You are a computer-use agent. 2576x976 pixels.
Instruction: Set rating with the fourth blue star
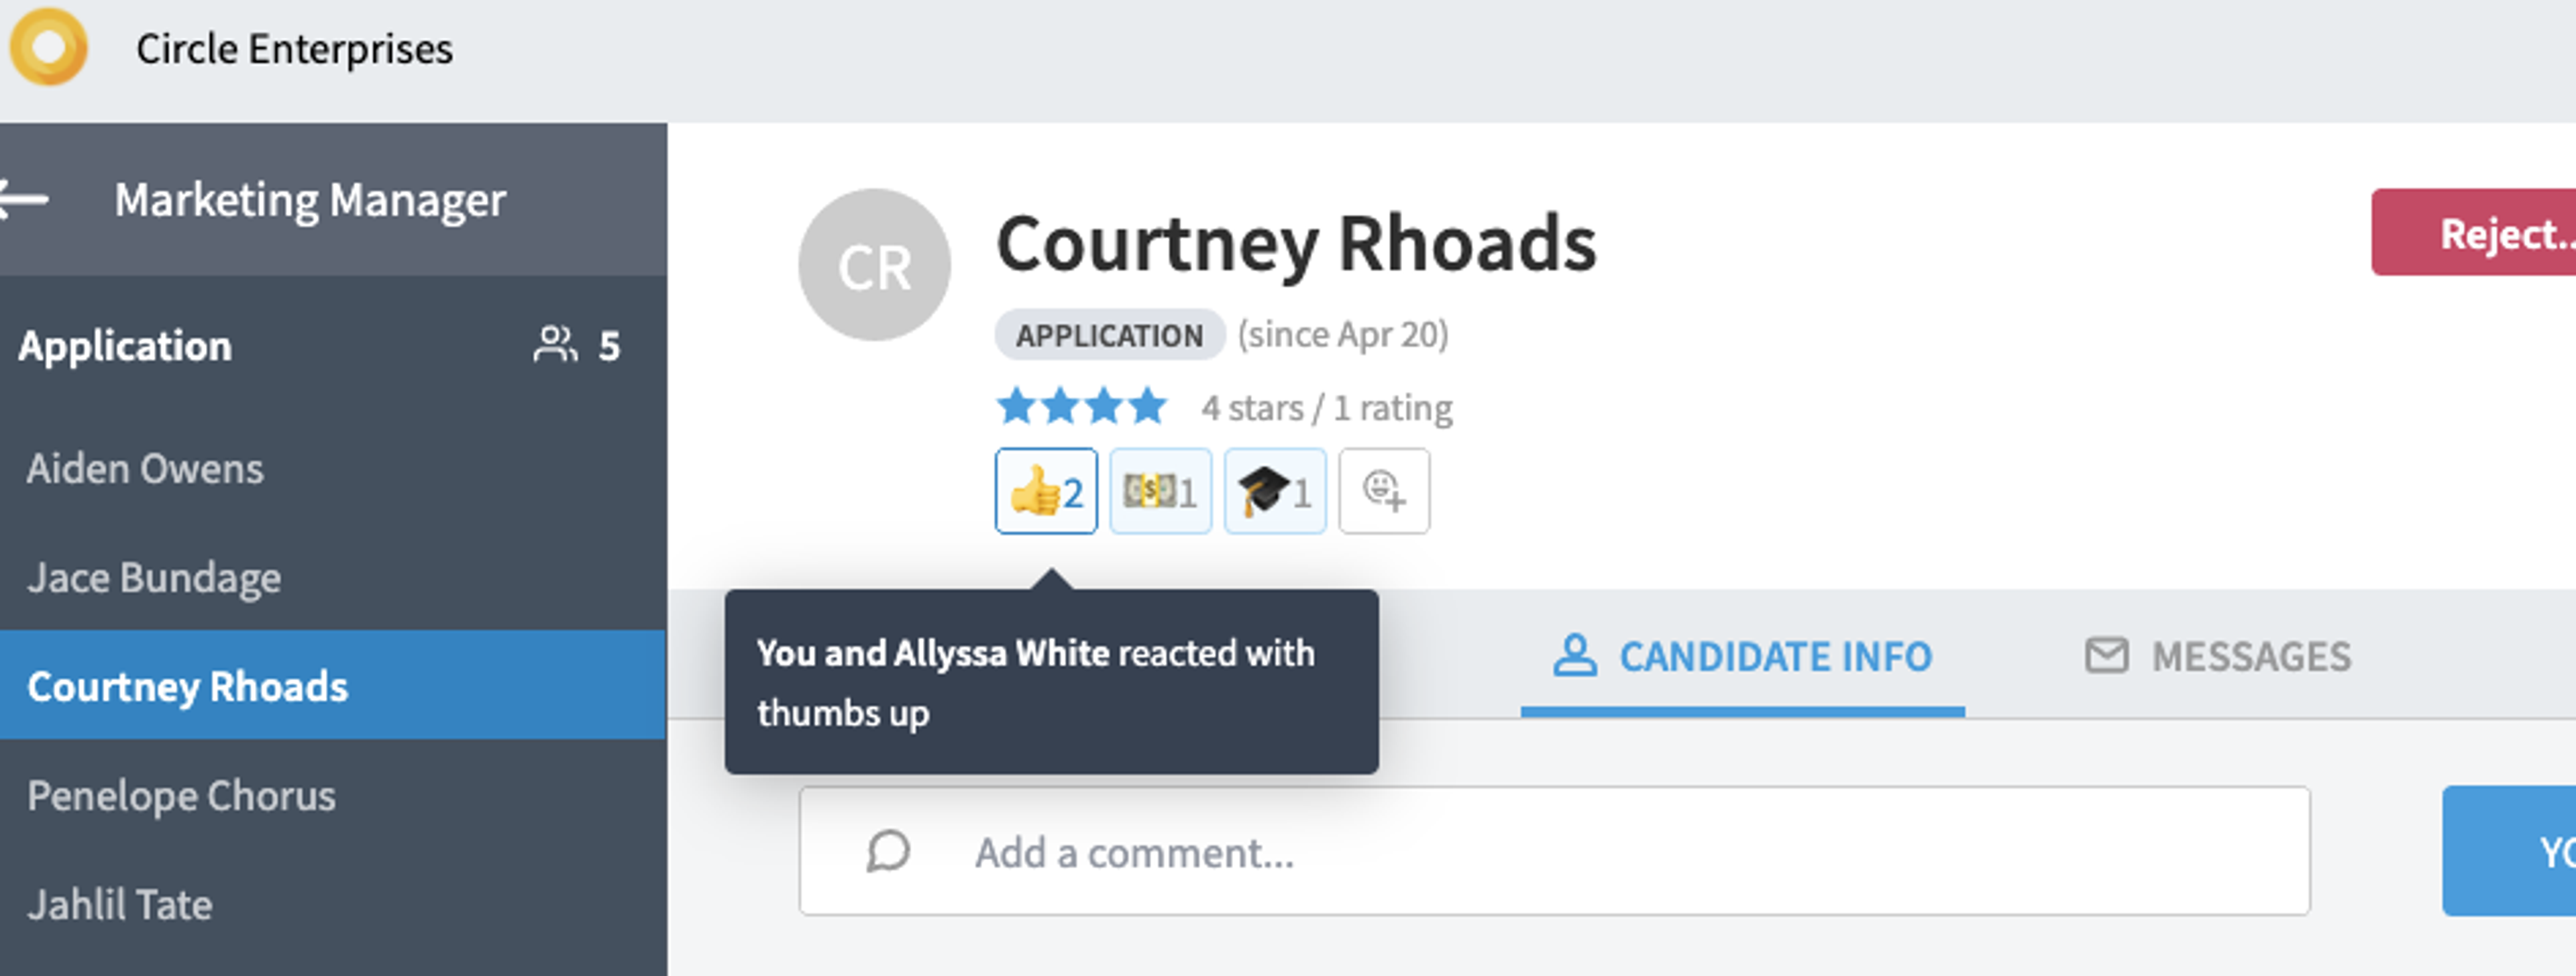[1147, 407]
